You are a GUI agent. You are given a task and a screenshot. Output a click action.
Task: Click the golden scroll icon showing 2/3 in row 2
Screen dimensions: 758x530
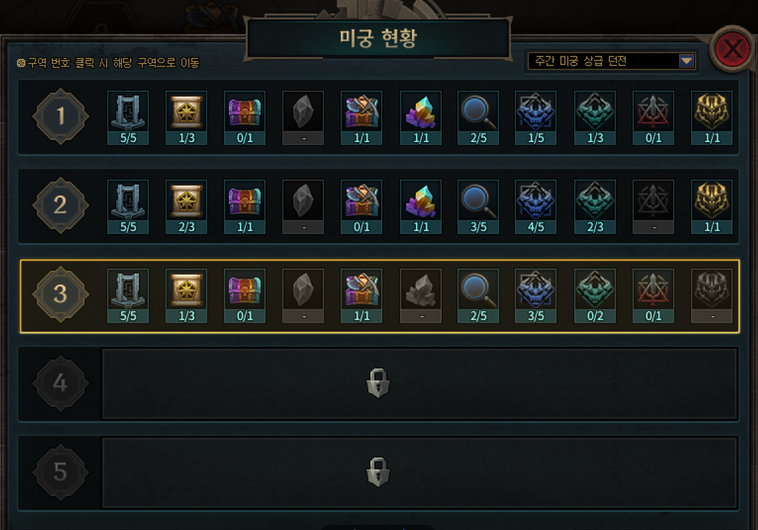187,207
